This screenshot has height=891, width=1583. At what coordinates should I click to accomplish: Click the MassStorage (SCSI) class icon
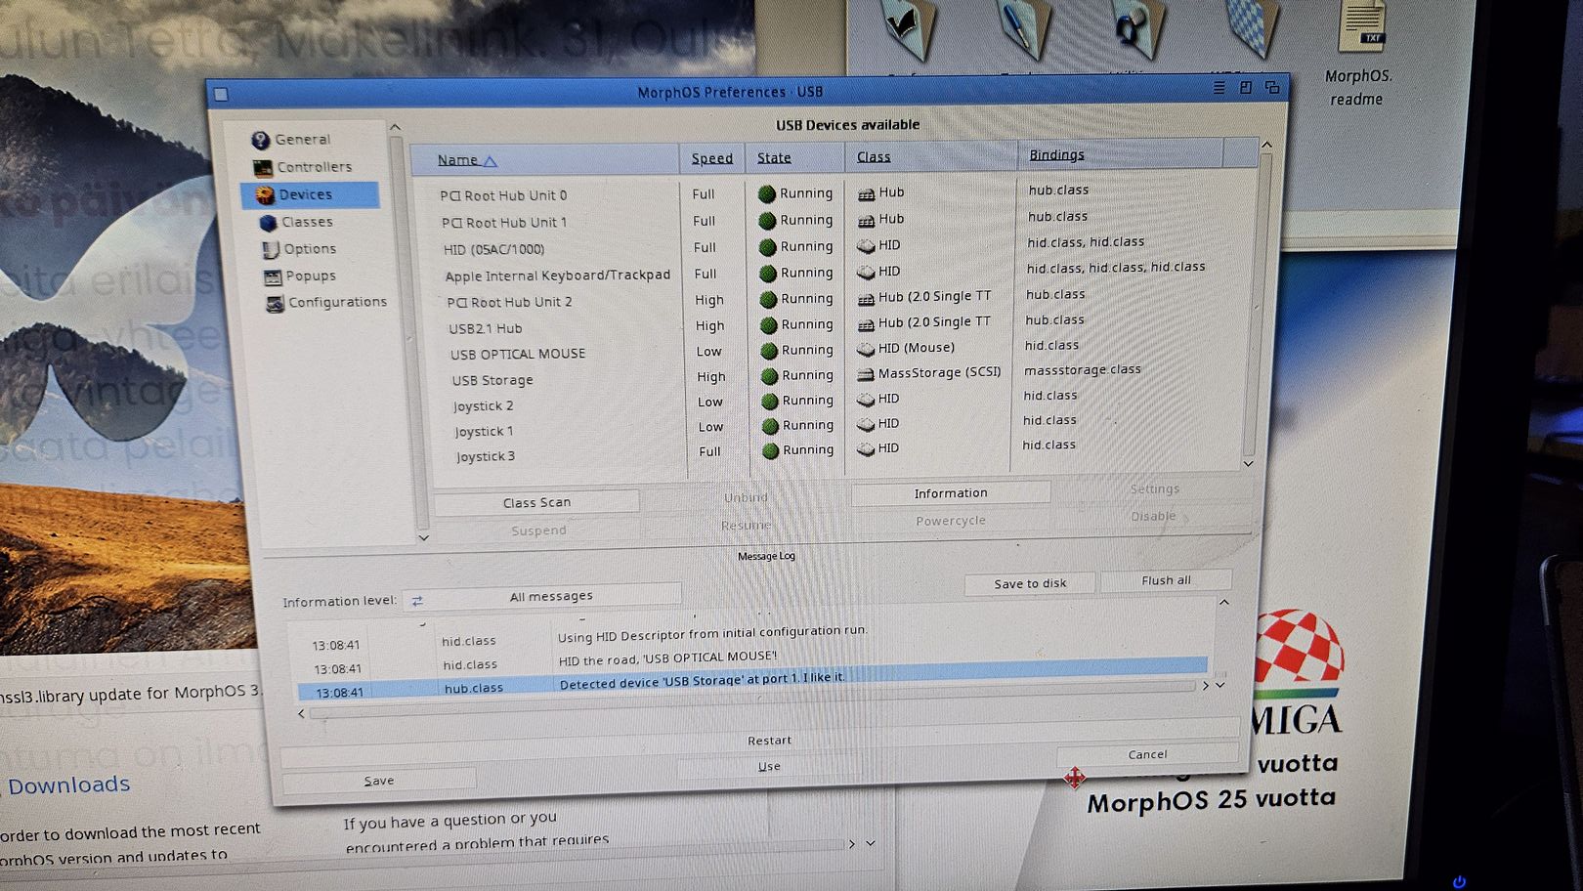(x=865, y=374)
